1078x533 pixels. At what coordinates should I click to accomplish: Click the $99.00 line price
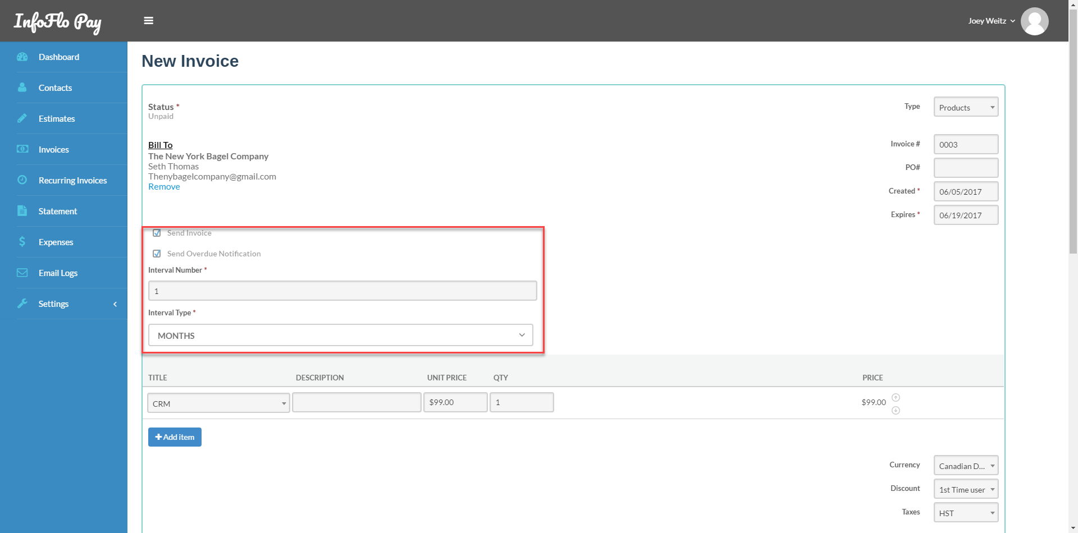[874, 402]
